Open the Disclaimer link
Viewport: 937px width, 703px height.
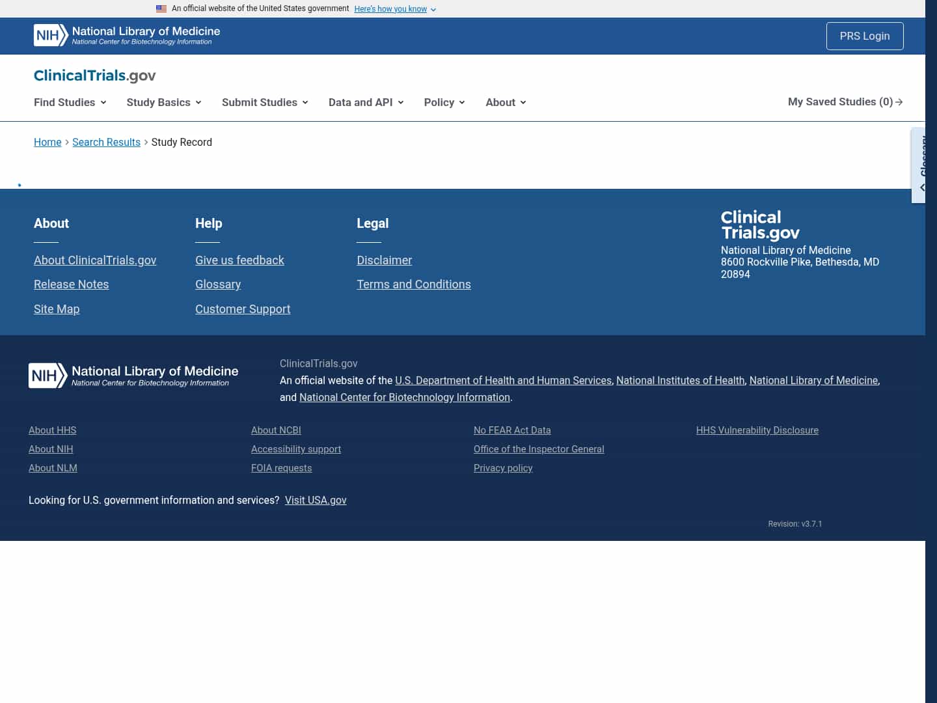385,260
